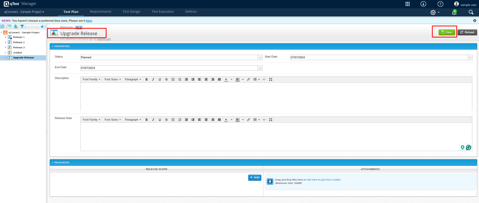This screenshot has height=203, width=479.
Task: Click the Add button in Release Scope
Action: (255, 178)
